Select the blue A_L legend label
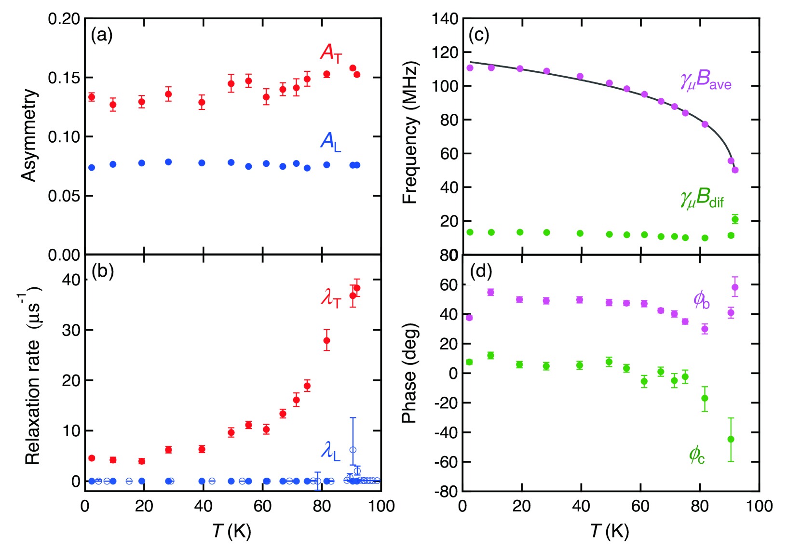This screenshot has height=550, width=801. pyautogui.click(x=331, y=142)
